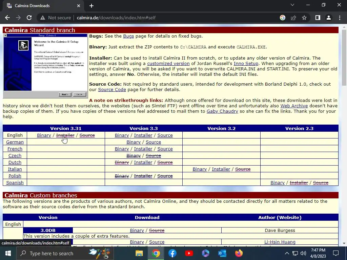Open Chrome three-dot menu

340,18
